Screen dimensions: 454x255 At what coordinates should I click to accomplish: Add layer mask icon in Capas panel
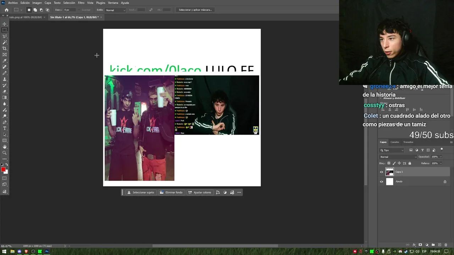click(x=420, y=245)
